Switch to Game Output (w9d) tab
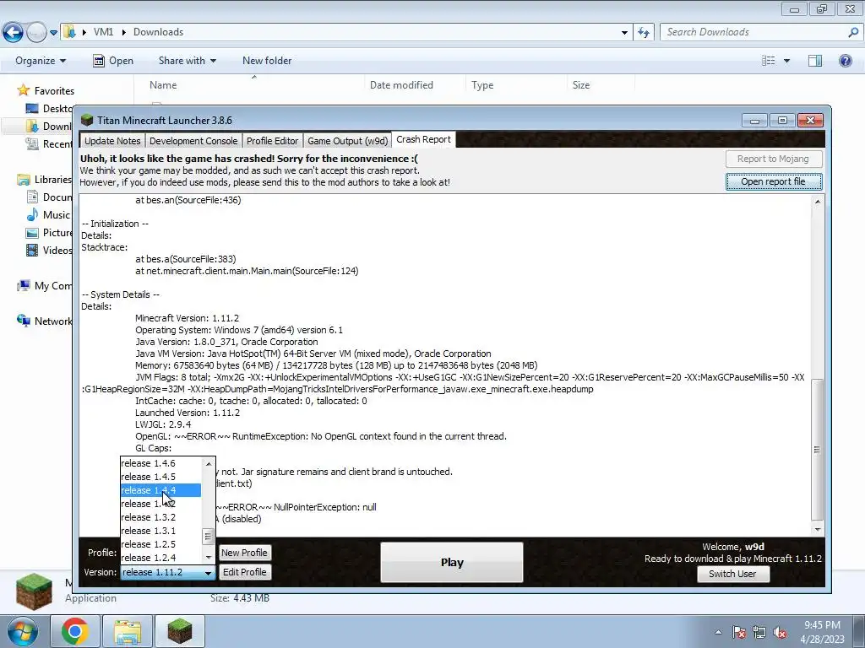 (347, 141)
